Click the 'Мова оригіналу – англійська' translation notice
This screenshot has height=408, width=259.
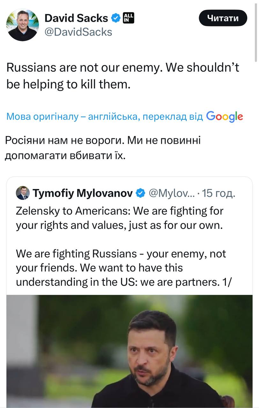(x=104, y=117)
